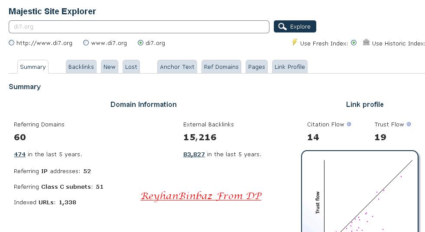The image size is (425, 232).
Task: Open the Summary tab
Action: (x=33, y=67)
